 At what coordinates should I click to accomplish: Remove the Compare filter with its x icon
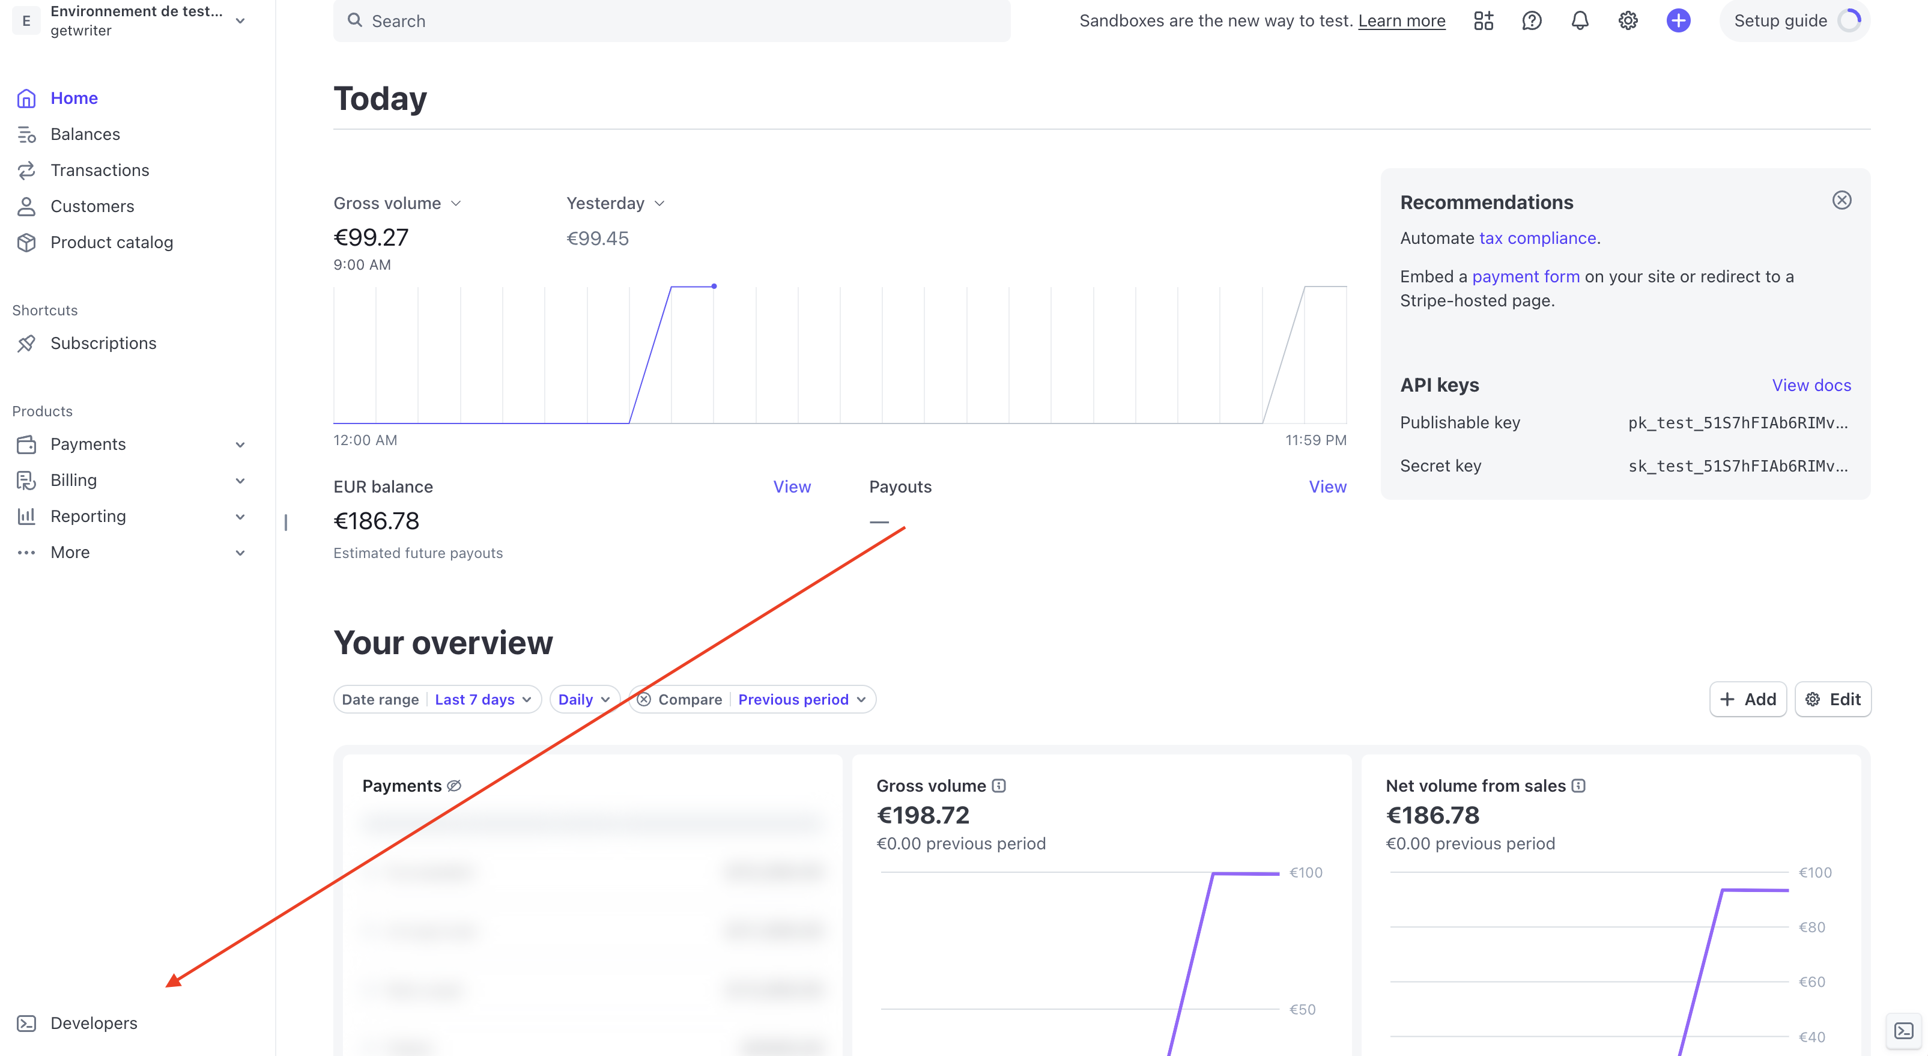click(x=644, y=700)
